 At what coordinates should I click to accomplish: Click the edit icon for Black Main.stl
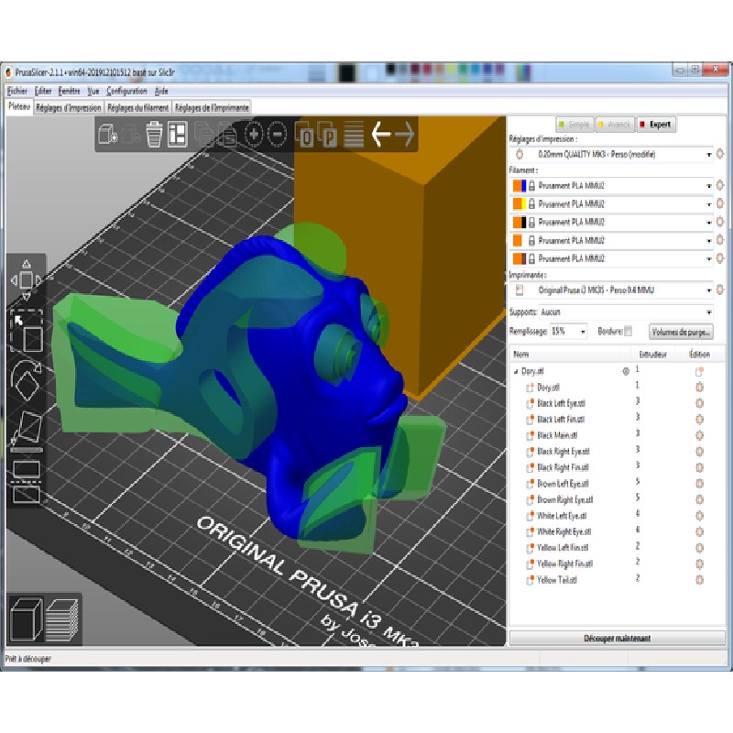[x=699, y=435]
